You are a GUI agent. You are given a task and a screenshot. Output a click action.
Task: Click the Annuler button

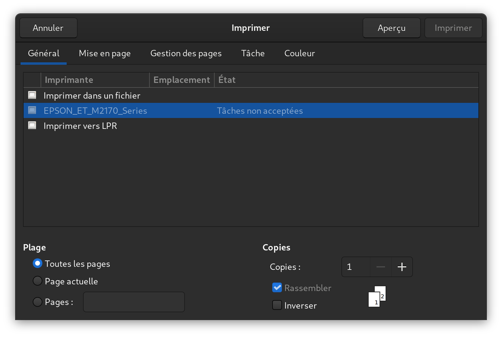[49, 28]
